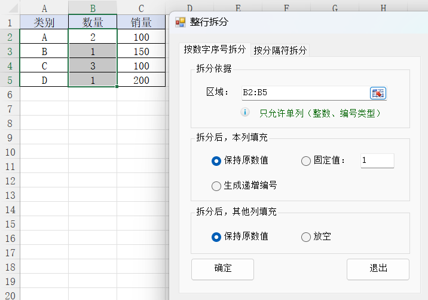Image resolution: width=428 pixels, height=300 pixels.
Task: Switch to the 按数字序号拆分 tab
Action: coord(215,50)
